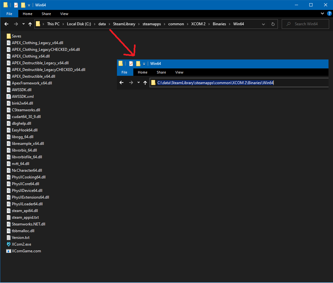The height and width of the screenshot is (283, 333).
Task: Click the AWSSDK.dll file icon
Action: click(x=9, y=90)
